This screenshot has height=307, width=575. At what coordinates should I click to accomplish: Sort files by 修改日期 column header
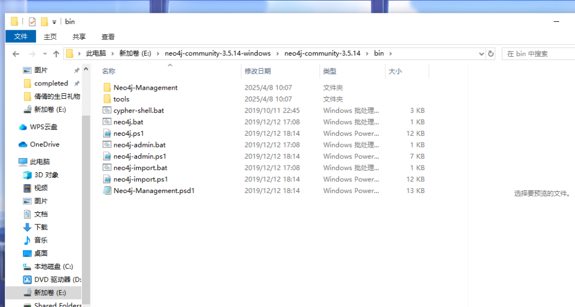pyautogui.click(x=258, y=71)
